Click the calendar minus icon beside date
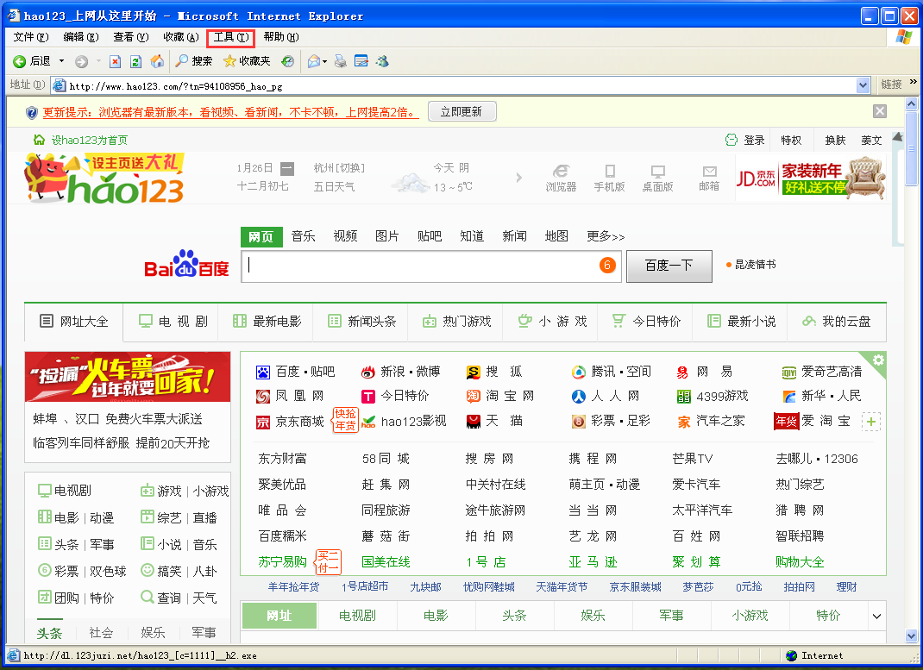The image size is (923, 670). click(x=286, y=168)
